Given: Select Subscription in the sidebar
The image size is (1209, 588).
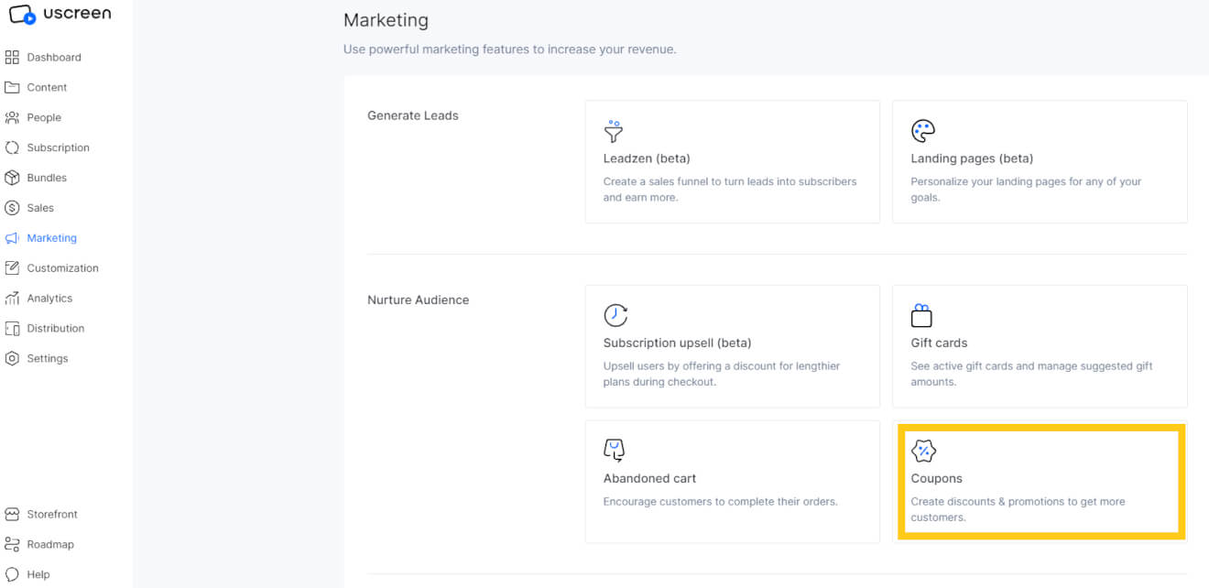Looking at the screenshot, I should tap(58, 148).
